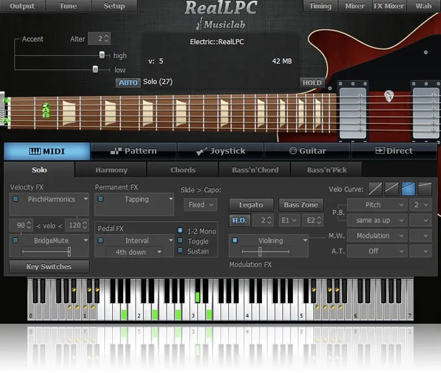
Task: Select the highlighted blue velocity curve icon
Action: click(409, 189)
